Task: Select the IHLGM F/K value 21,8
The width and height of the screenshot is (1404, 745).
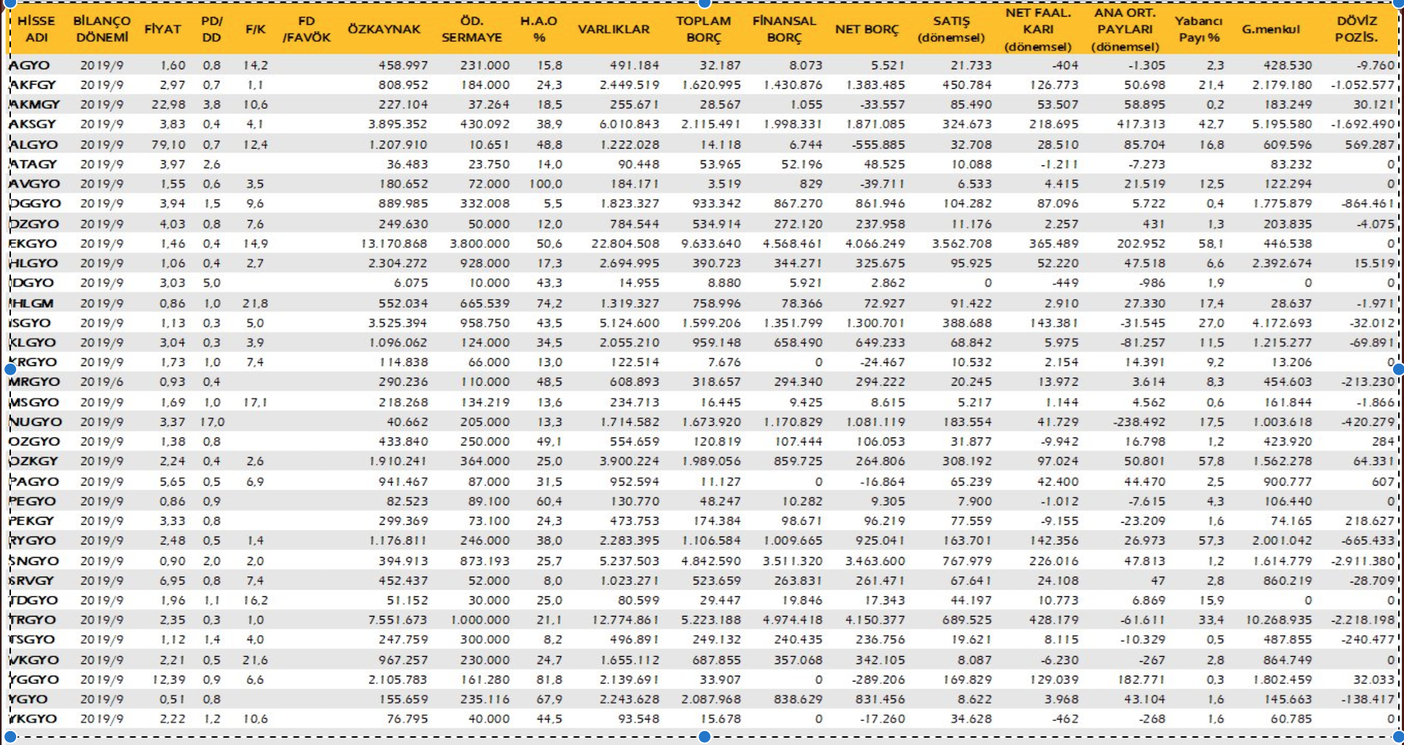Action: click(x=255, y=303)
